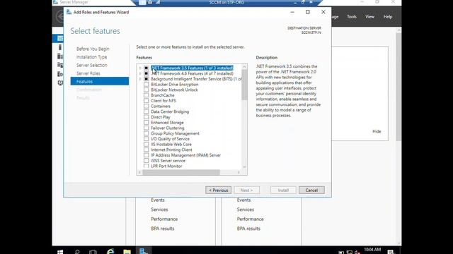The width and height of the screenshot is (453, 254).
Task: Open Services link in right server tile
Action: click(246, 210)
